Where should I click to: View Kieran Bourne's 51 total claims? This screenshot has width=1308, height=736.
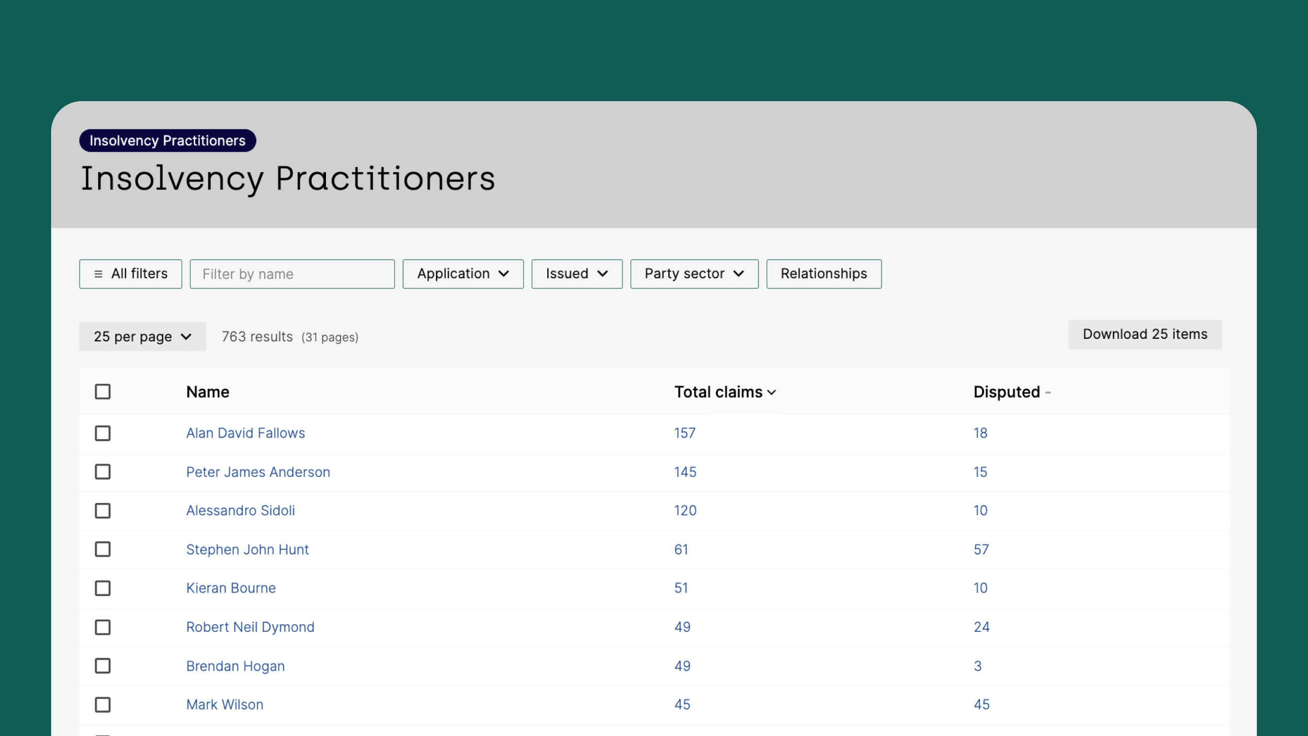(681, 588)
